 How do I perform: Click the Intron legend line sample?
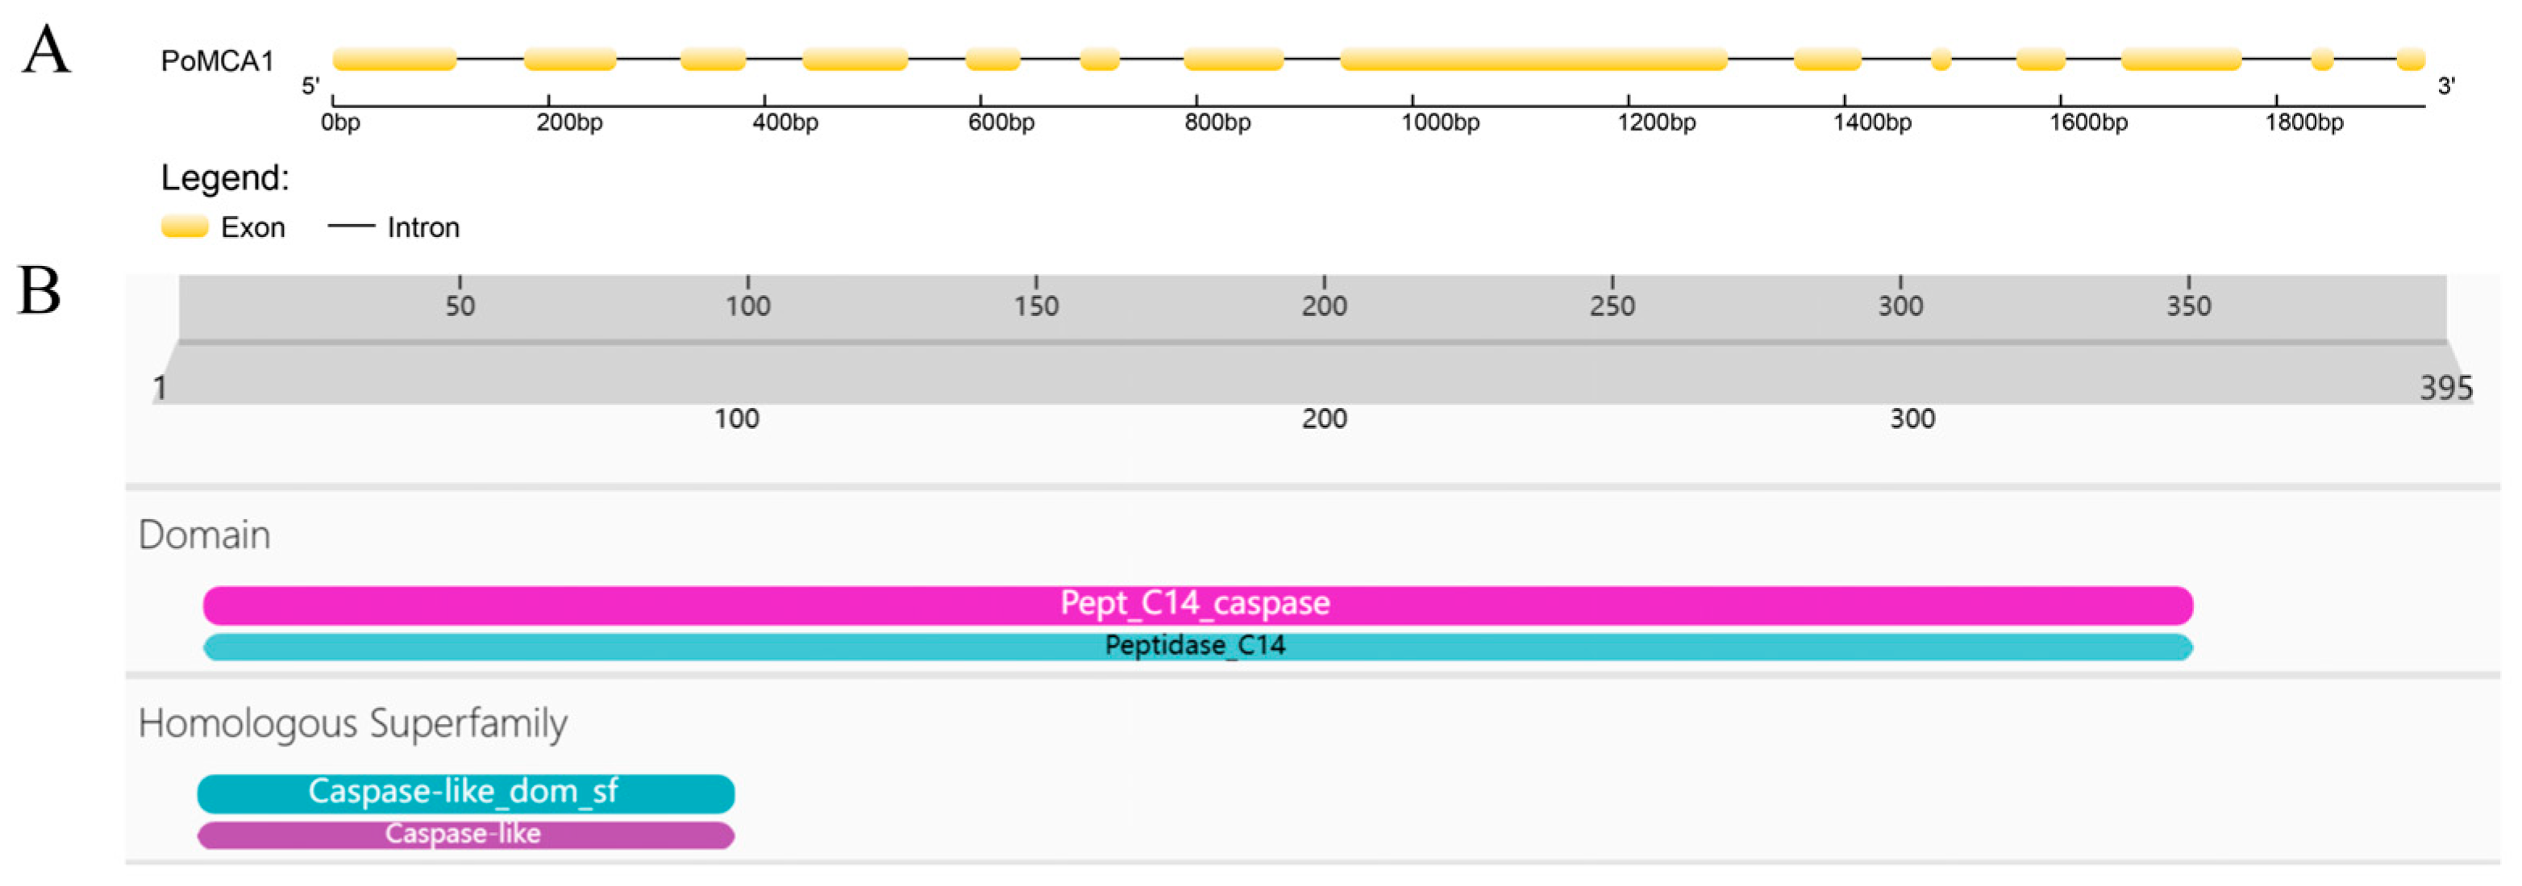point(351,227)
